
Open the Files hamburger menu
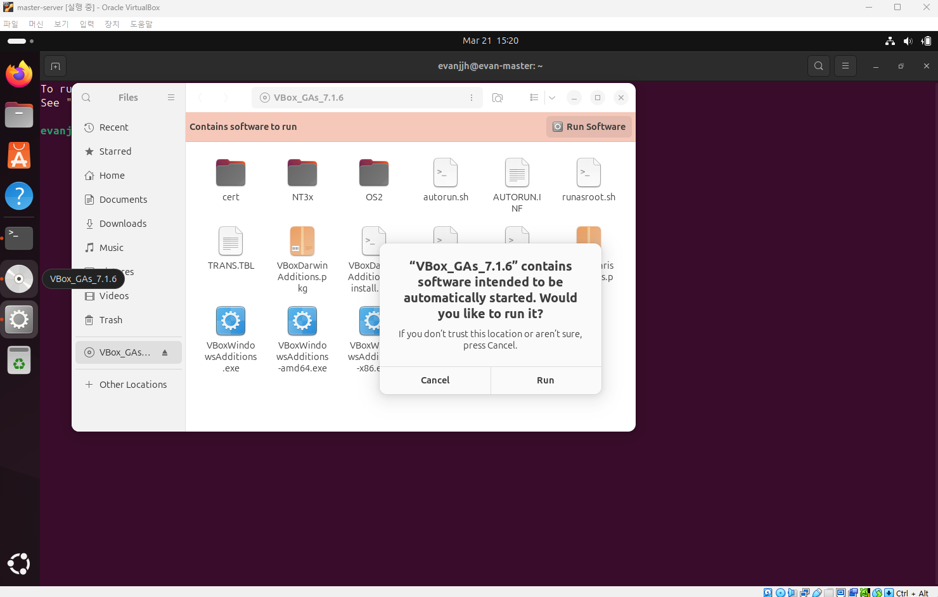[x=171, y=98]
